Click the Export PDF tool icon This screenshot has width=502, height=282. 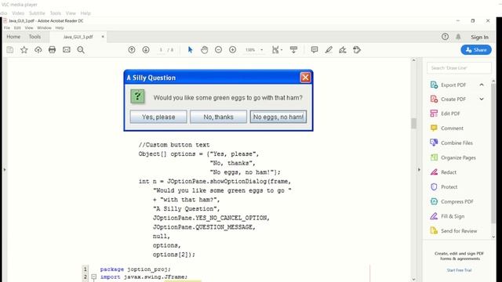click(434, 85)
